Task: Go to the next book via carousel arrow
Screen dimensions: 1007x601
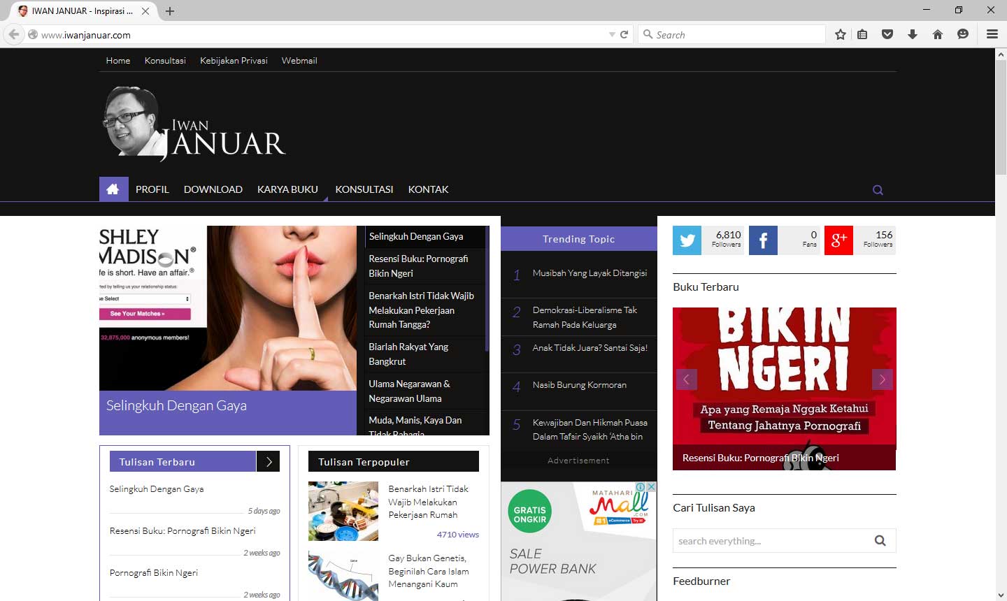Action: tap(882, 379)
